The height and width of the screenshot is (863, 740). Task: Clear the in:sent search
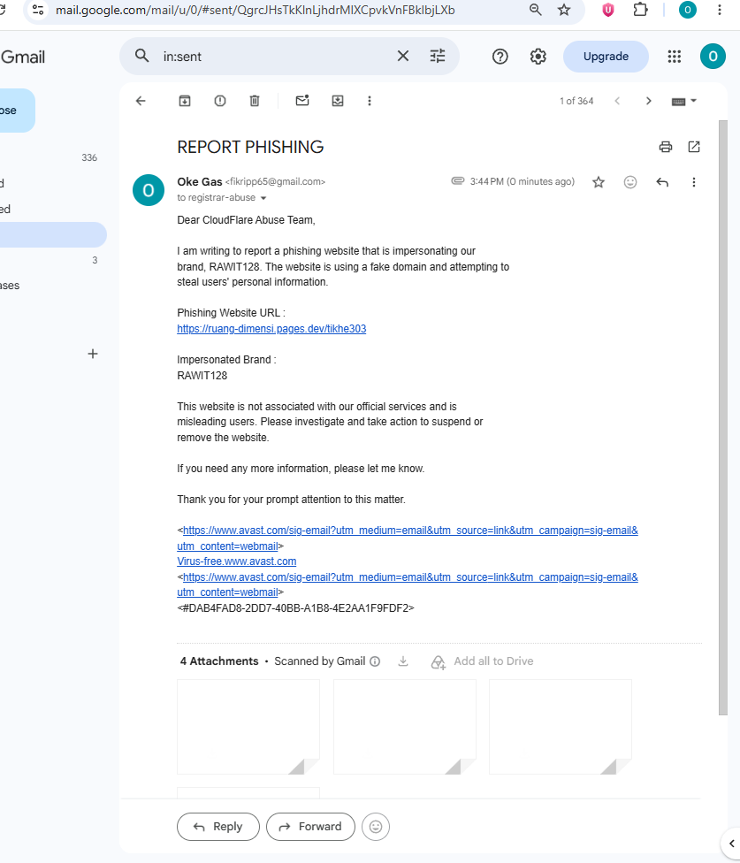[403, 56]
